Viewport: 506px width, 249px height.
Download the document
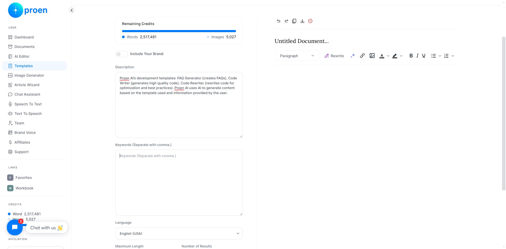pyautogui.click(x=302, y=21)
